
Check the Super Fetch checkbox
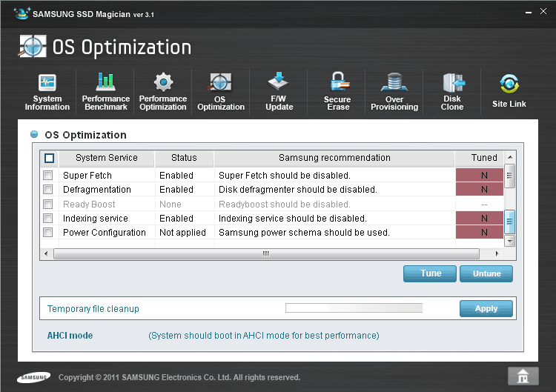[x=48, y=175]
